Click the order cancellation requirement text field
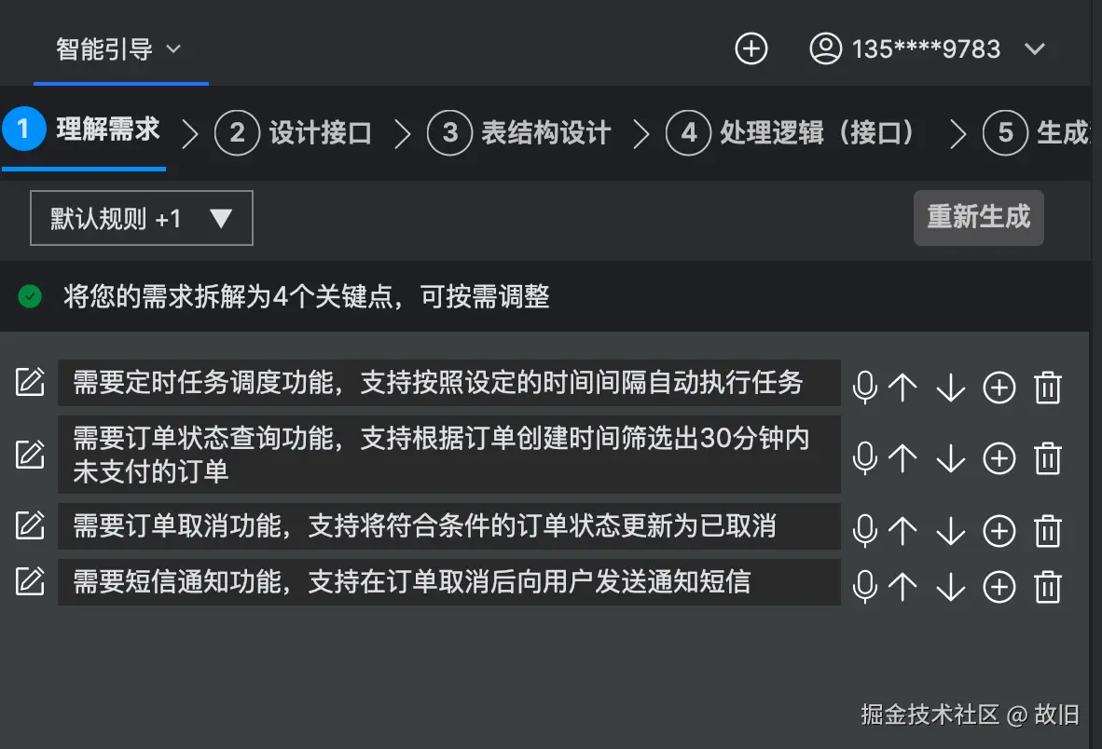Viewport: 1102px width, 749px height. pyautogui.click(x=448, y=526)
